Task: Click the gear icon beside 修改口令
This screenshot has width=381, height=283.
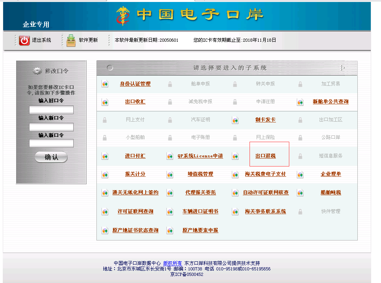Action: coord(37,71)
